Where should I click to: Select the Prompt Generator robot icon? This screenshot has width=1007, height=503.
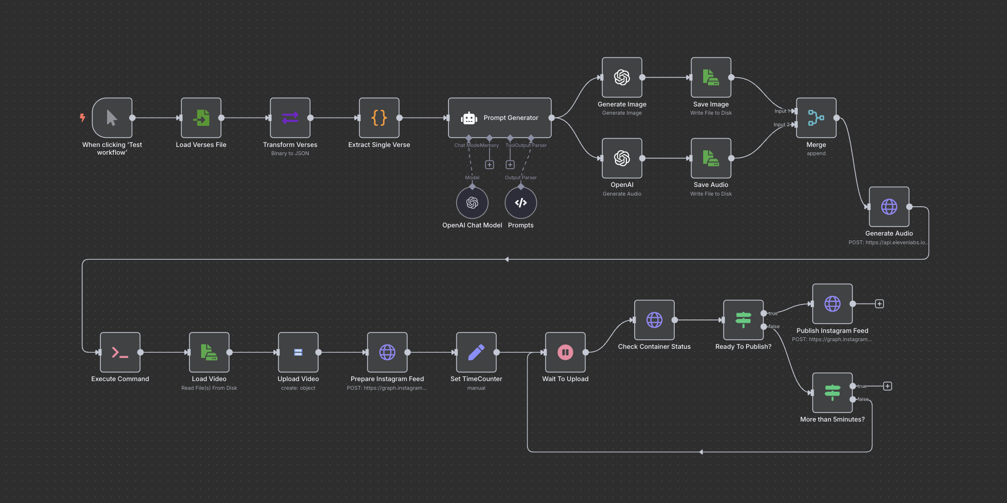[470, 117]
